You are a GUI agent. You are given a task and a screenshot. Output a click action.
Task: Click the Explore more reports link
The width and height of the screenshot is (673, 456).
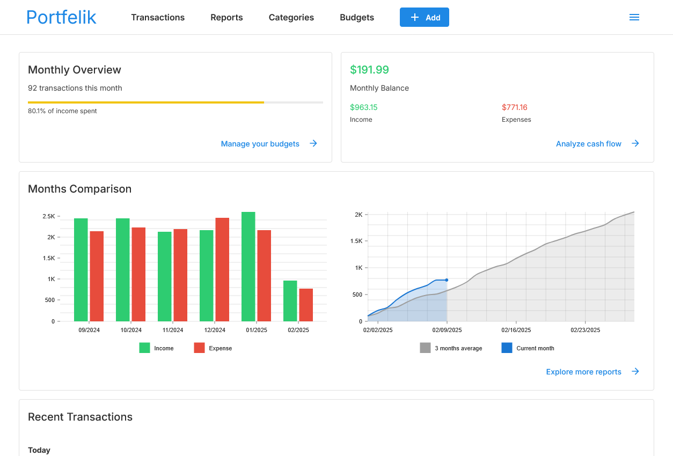click(x=583, y=372)
